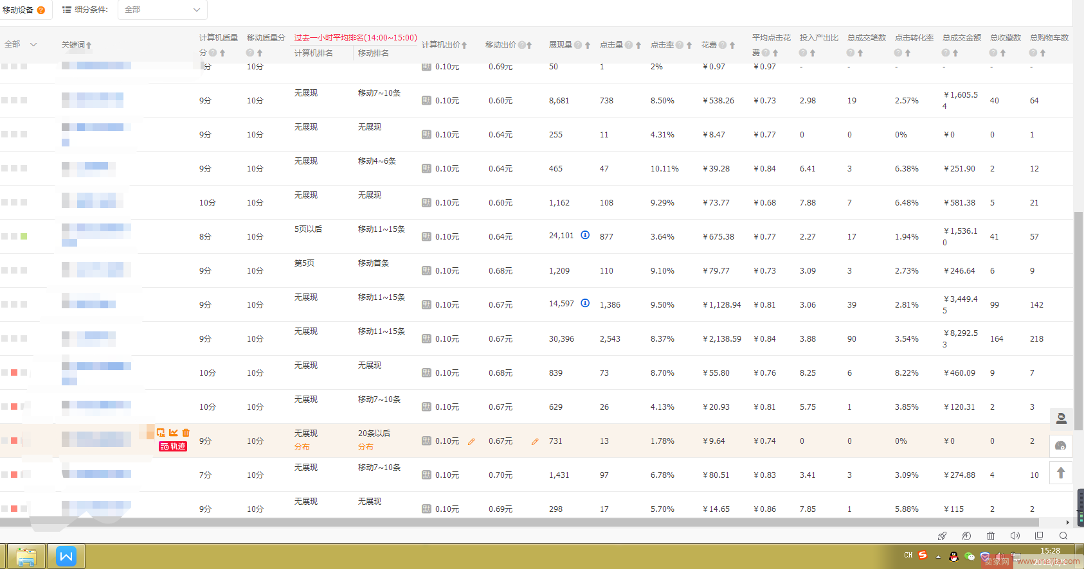
Task: Sort by 总购物车数 arrow
Action: point(1043,53)
